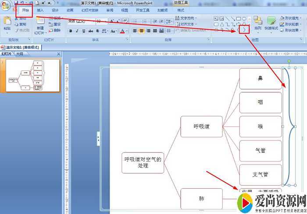The height and width of the screenshot is (214, 307).
Task: Select the slide 1 thumbnail
Action: click(33, 76)
